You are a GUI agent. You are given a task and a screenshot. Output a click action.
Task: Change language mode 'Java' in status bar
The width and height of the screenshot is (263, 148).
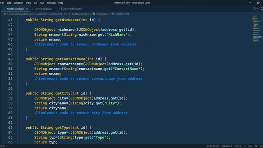tap(250, 146)
